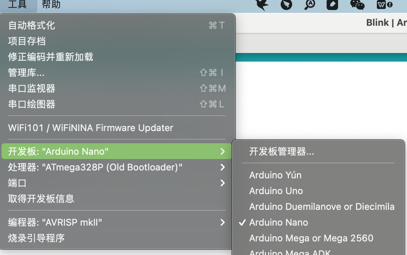Image resolution: width=407 pixels, height=255 pixels.
Task: Uncheck Arduino Nano in the board list
Action: click(x=278, y=222)
